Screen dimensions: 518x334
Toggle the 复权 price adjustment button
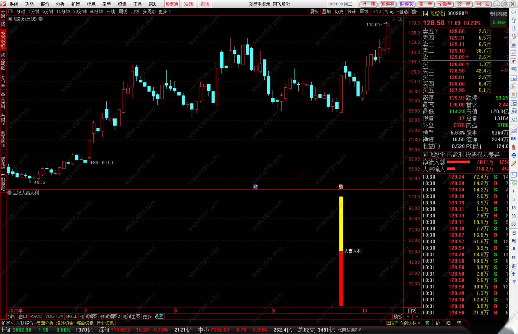(x=314, y=11)
